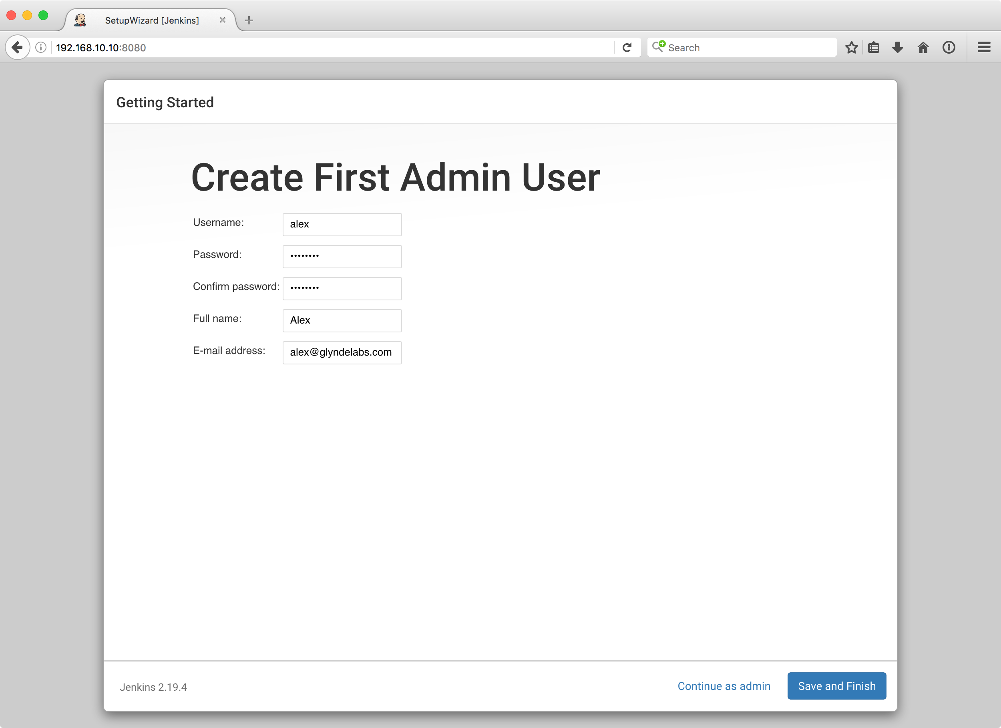Click the Continue as admin link
Screen dimensions: 1001x728
coord(724,686)
